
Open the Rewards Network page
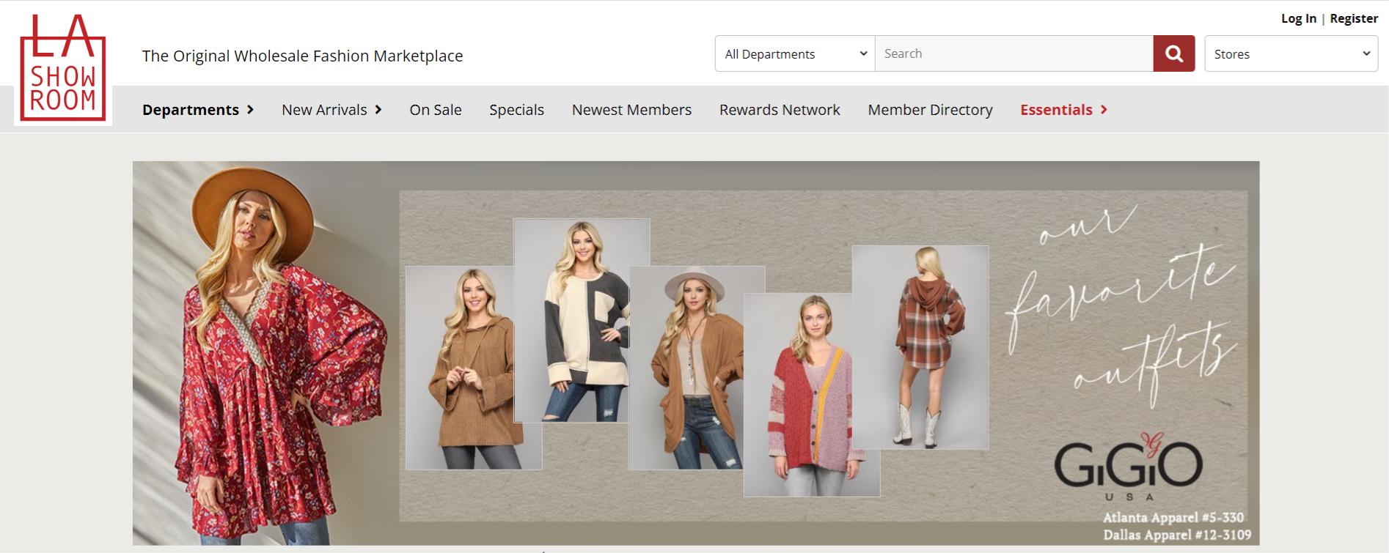(x=780, y=110)
